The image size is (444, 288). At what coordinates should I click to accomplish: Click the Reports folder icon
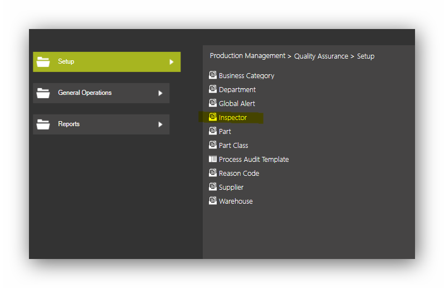43,124
